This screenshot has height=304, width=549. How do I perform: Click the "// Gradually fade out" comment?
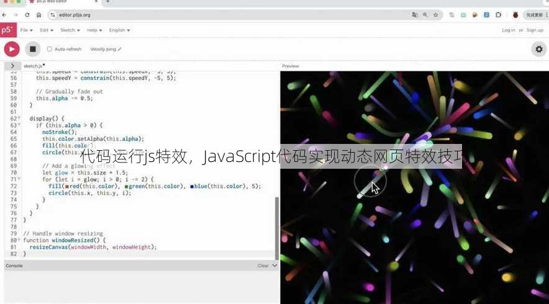pyautogui.click(x=70, y=92)
